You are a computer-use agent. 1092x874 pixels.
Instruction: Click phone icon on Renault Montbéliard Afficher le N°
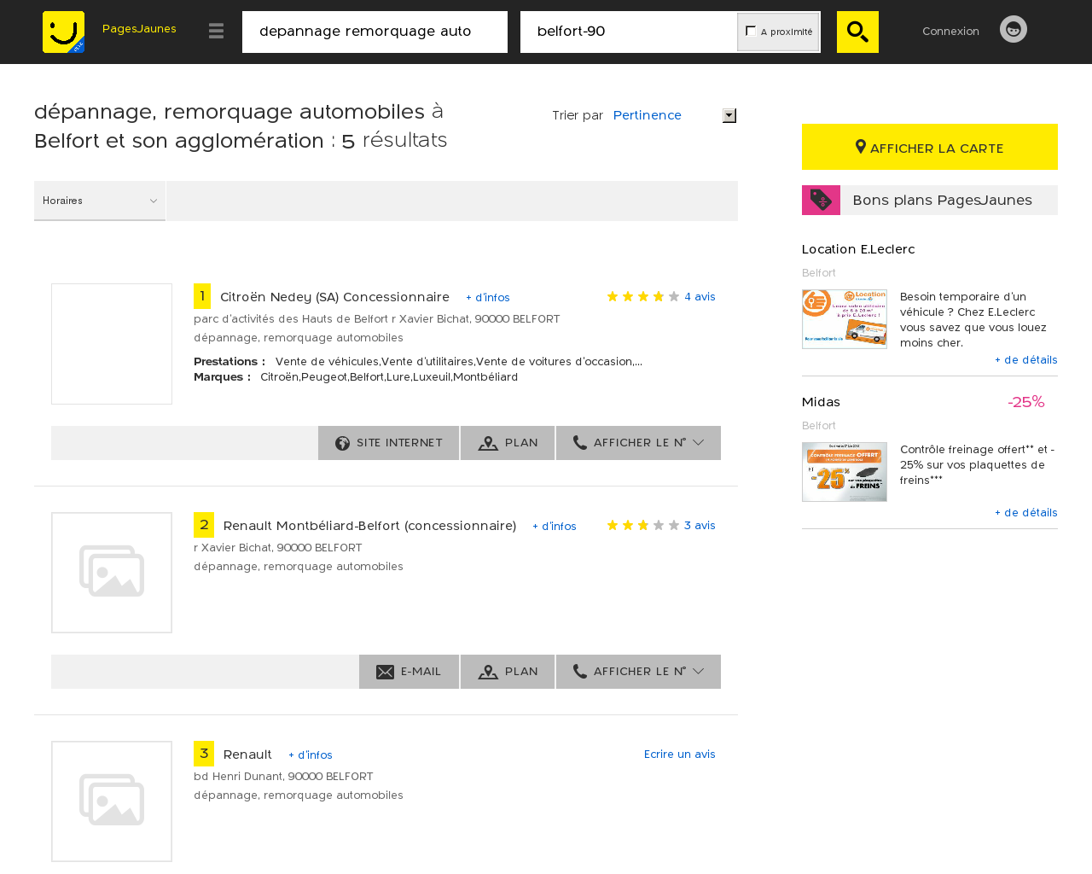pyautogui.click(x=580, y=671)
